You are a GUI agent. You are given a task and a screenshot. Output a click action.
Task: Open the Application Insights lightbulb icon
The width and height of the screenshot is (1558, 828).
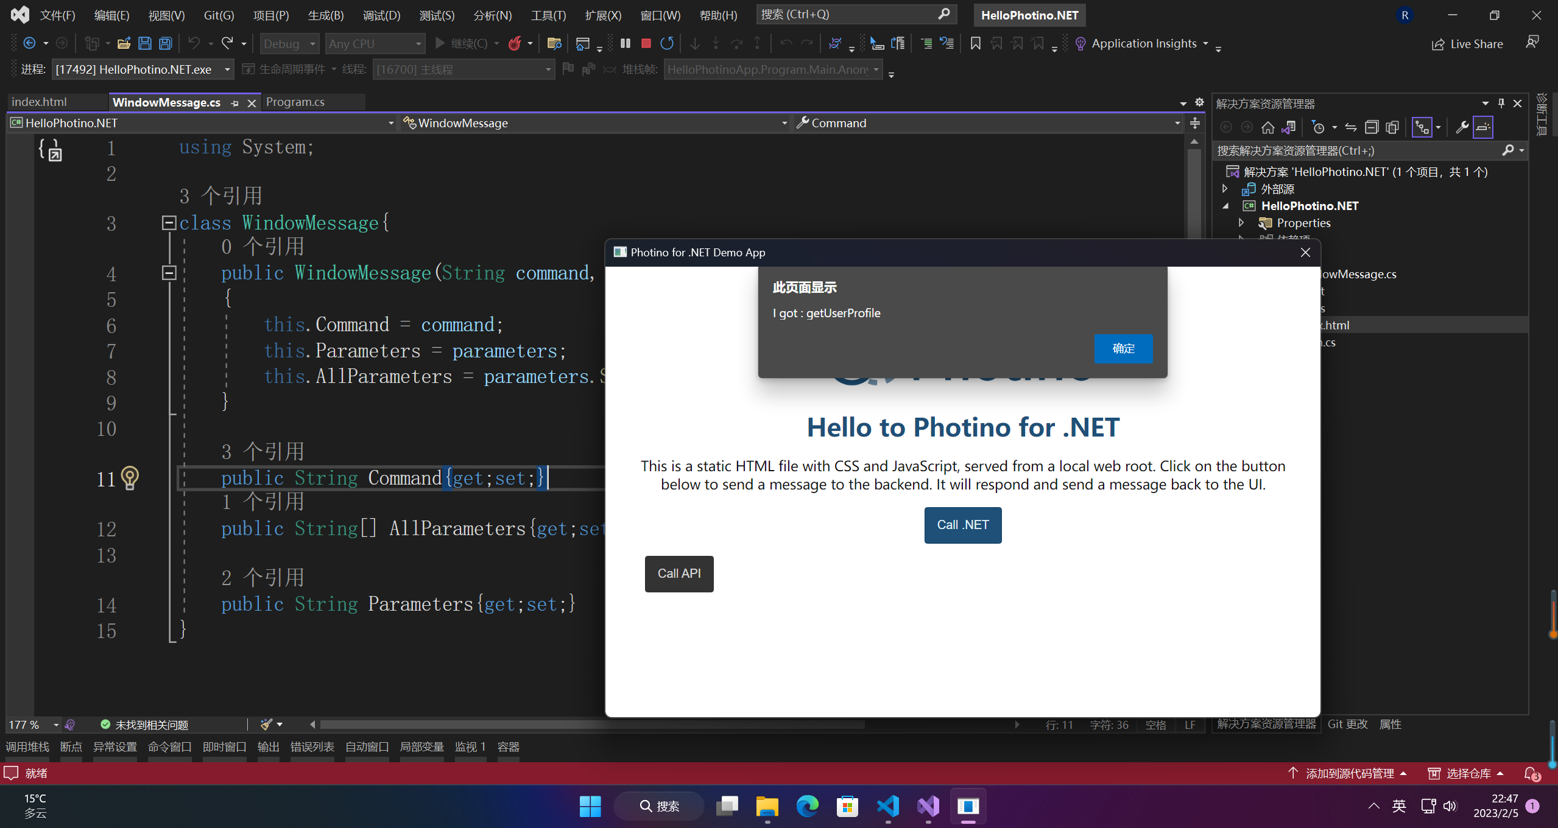(1080, 43)
